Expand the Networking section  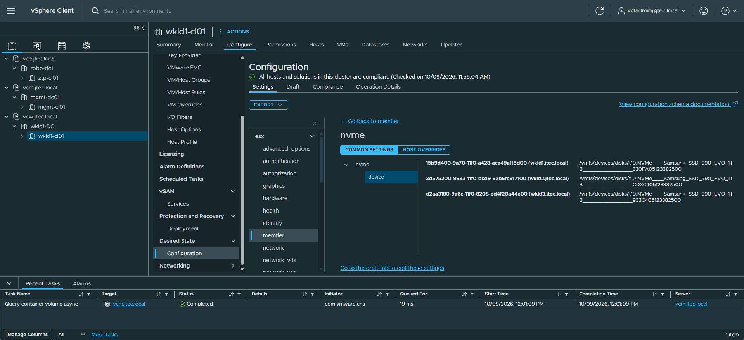[x=233, y=266]
